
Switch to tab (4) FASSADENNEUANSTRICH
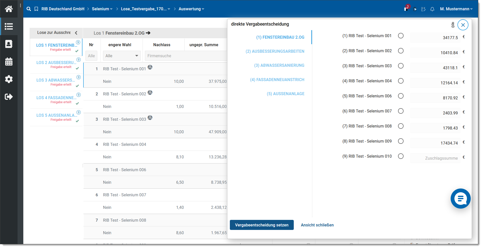pyautogui.click(x=277, y=80)
